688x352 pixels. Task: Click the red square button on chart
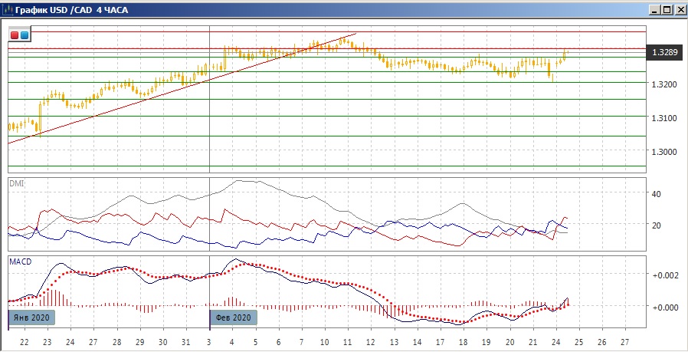15,35
